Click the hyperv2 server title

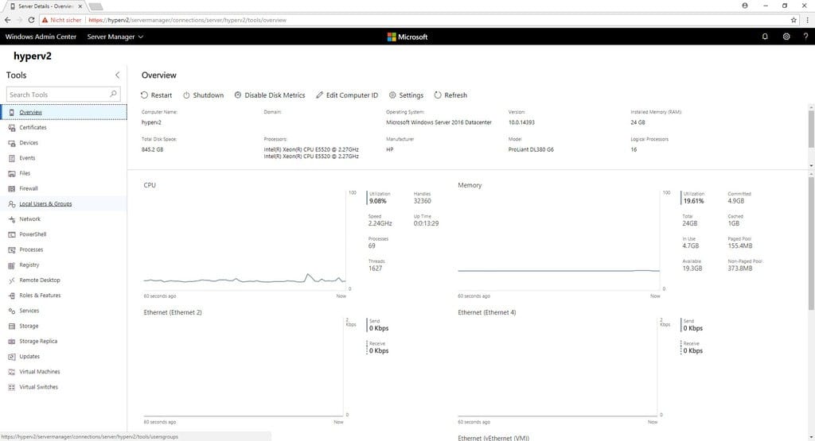coord(32,56)
